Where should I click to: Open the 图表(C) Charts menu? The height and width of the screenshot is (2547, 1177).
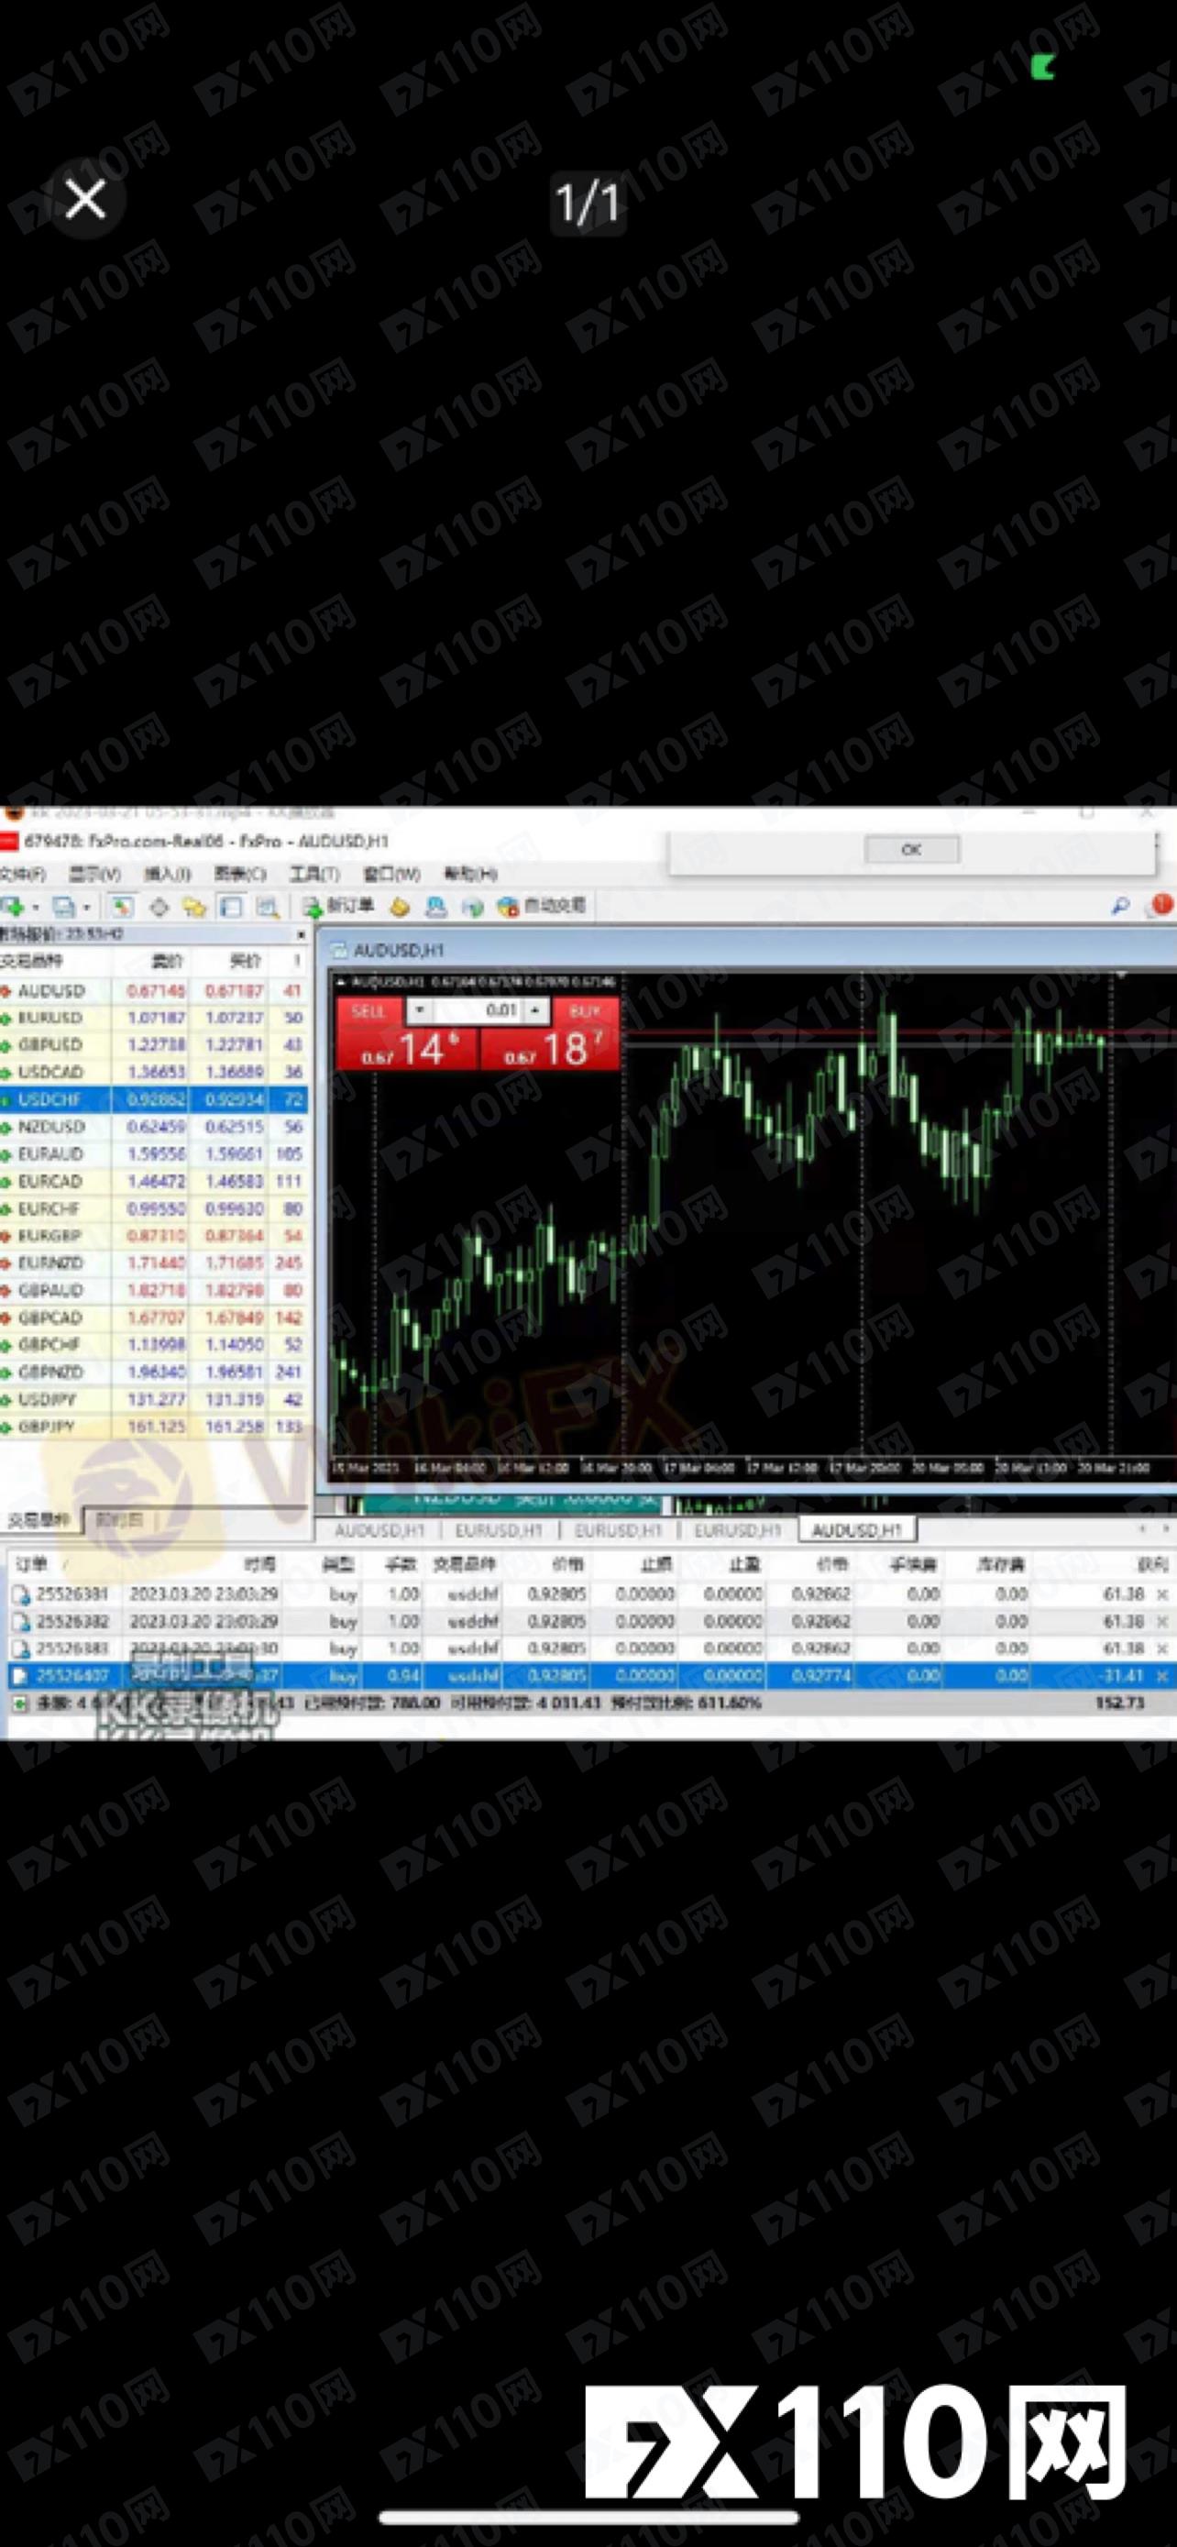240,874
